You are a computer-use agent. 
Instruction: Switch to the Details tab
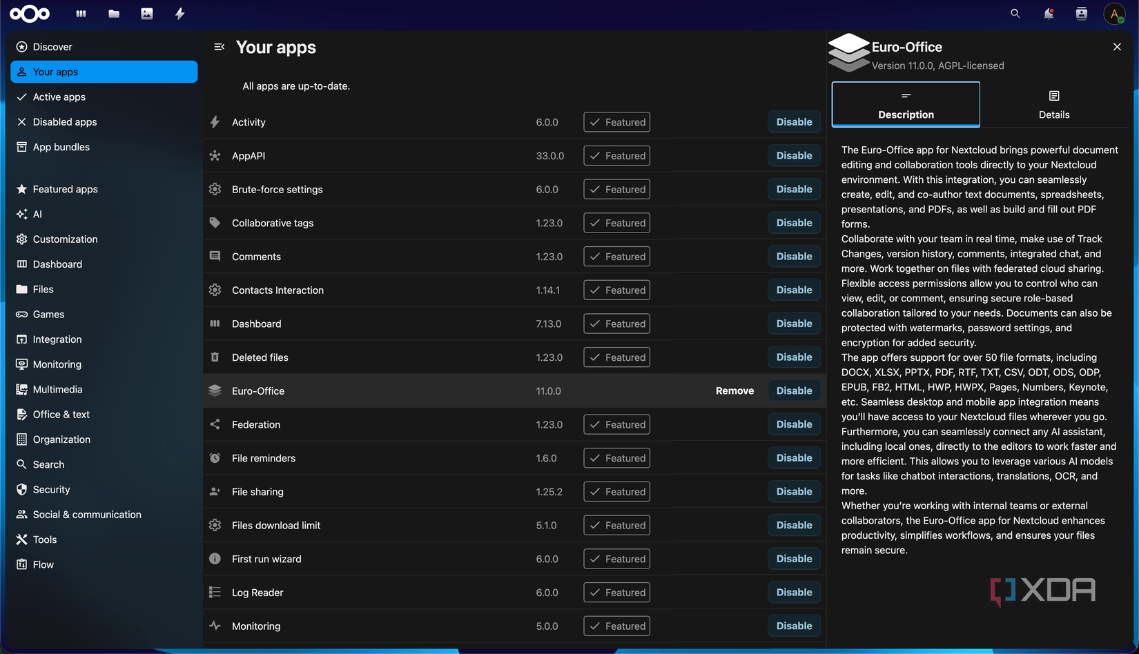[x=1054, y=105]
